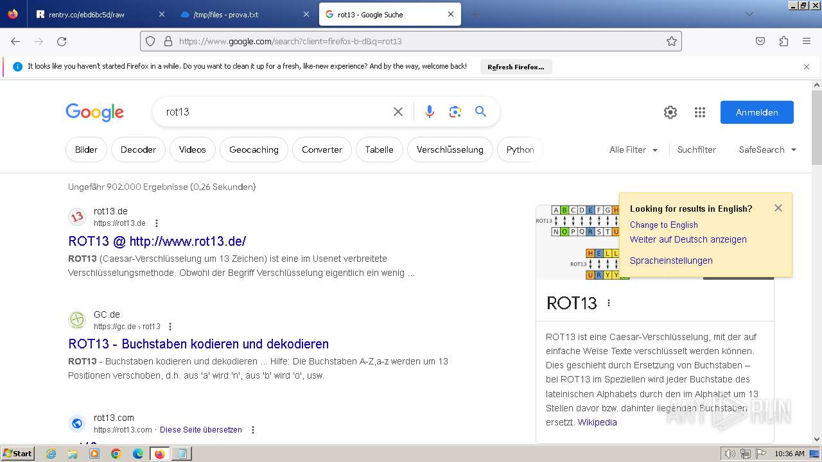Open ROT13 - Buchstaben kodieren und dekodieren result
The width and height of the screenshot is (822, 462).
(198, 344)
